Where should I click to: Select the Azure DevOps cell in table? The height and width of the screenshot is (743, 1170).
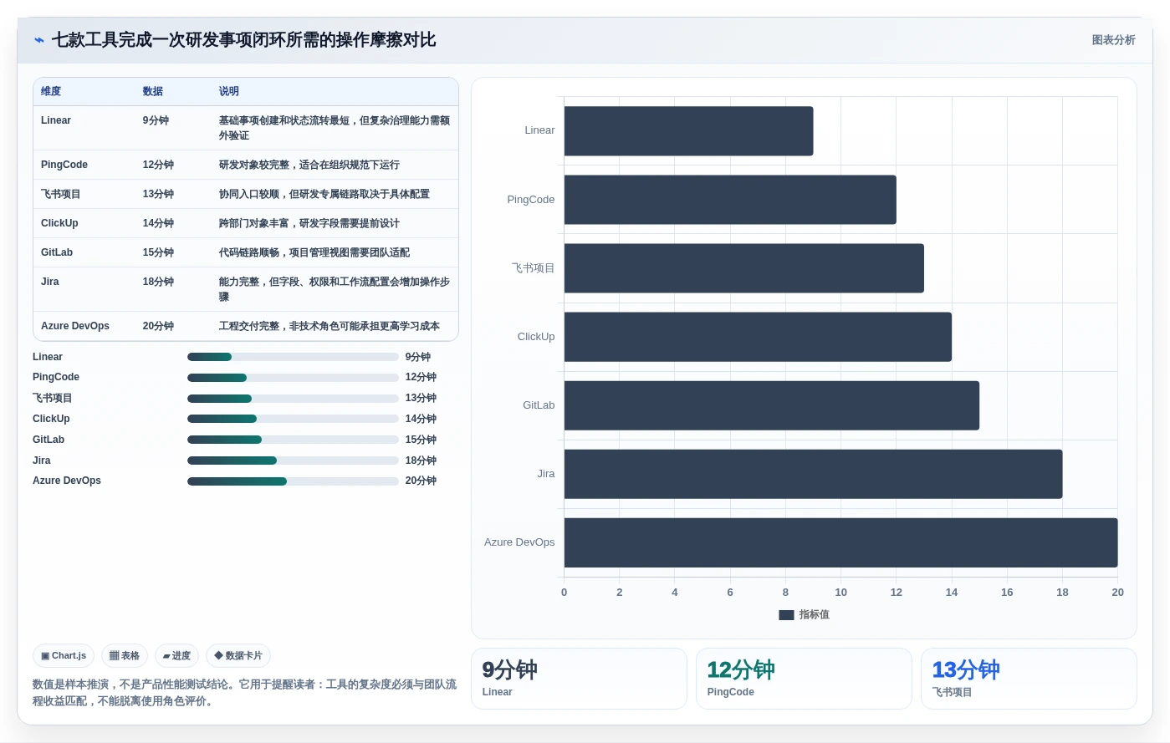pos(75,326)
